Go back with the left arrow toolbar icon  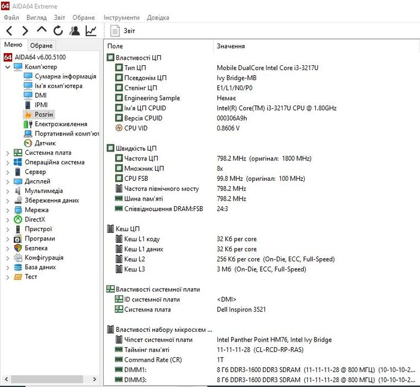coord(9,31)
